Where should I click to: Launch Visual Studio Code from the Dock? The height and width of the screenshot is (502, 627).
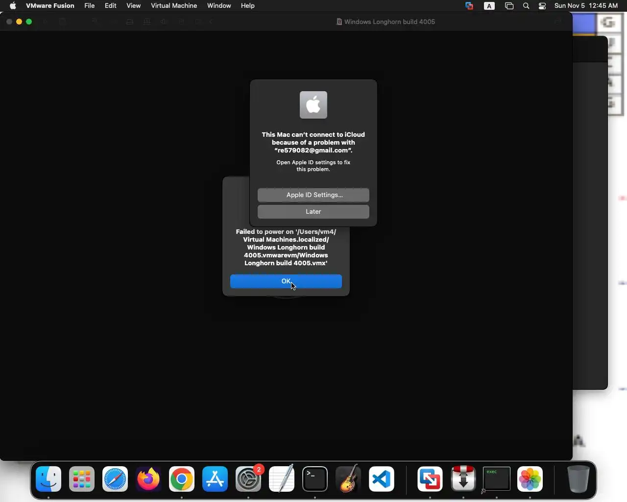[x=382, y=479]
